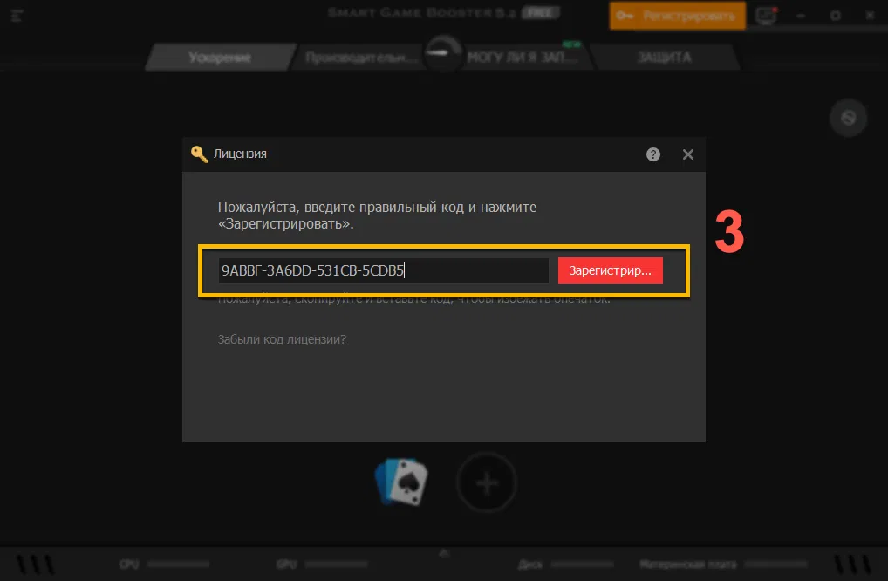Open the hamburger menu in the main window

17,16
